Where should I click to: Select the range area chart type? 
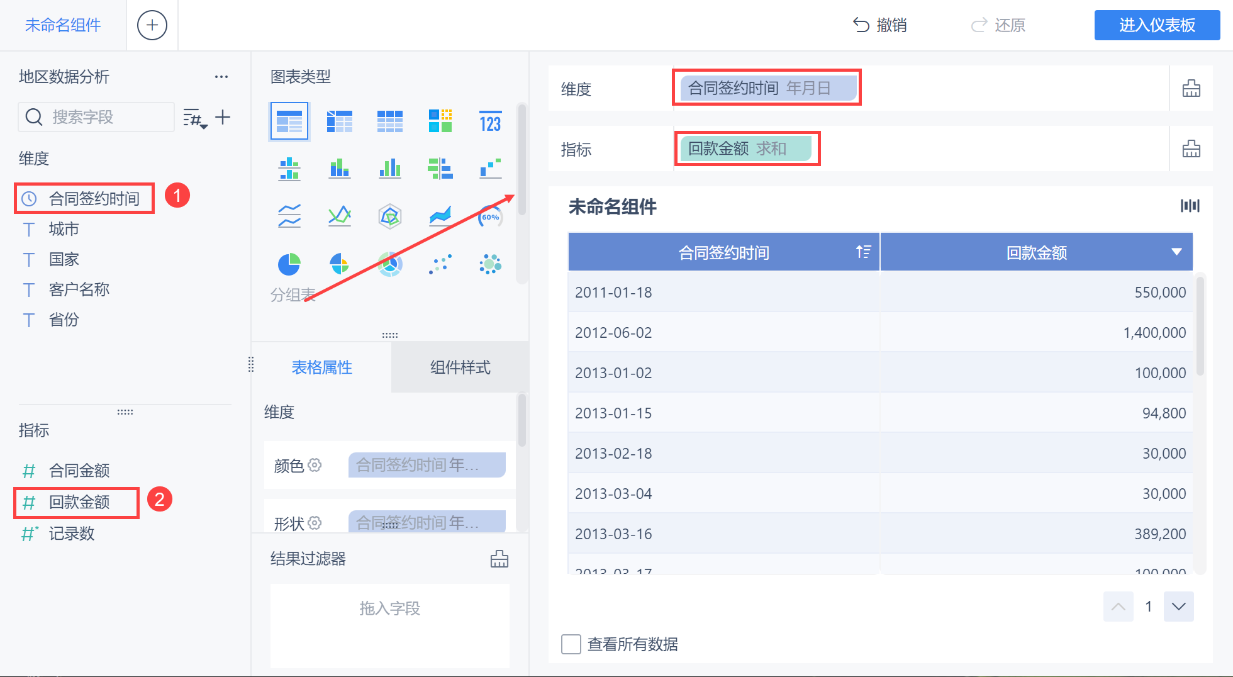[440, 216]
